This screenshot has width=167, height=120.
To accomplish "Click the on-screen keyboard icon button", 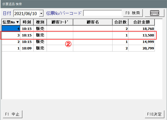I will [x=155, y=13].
